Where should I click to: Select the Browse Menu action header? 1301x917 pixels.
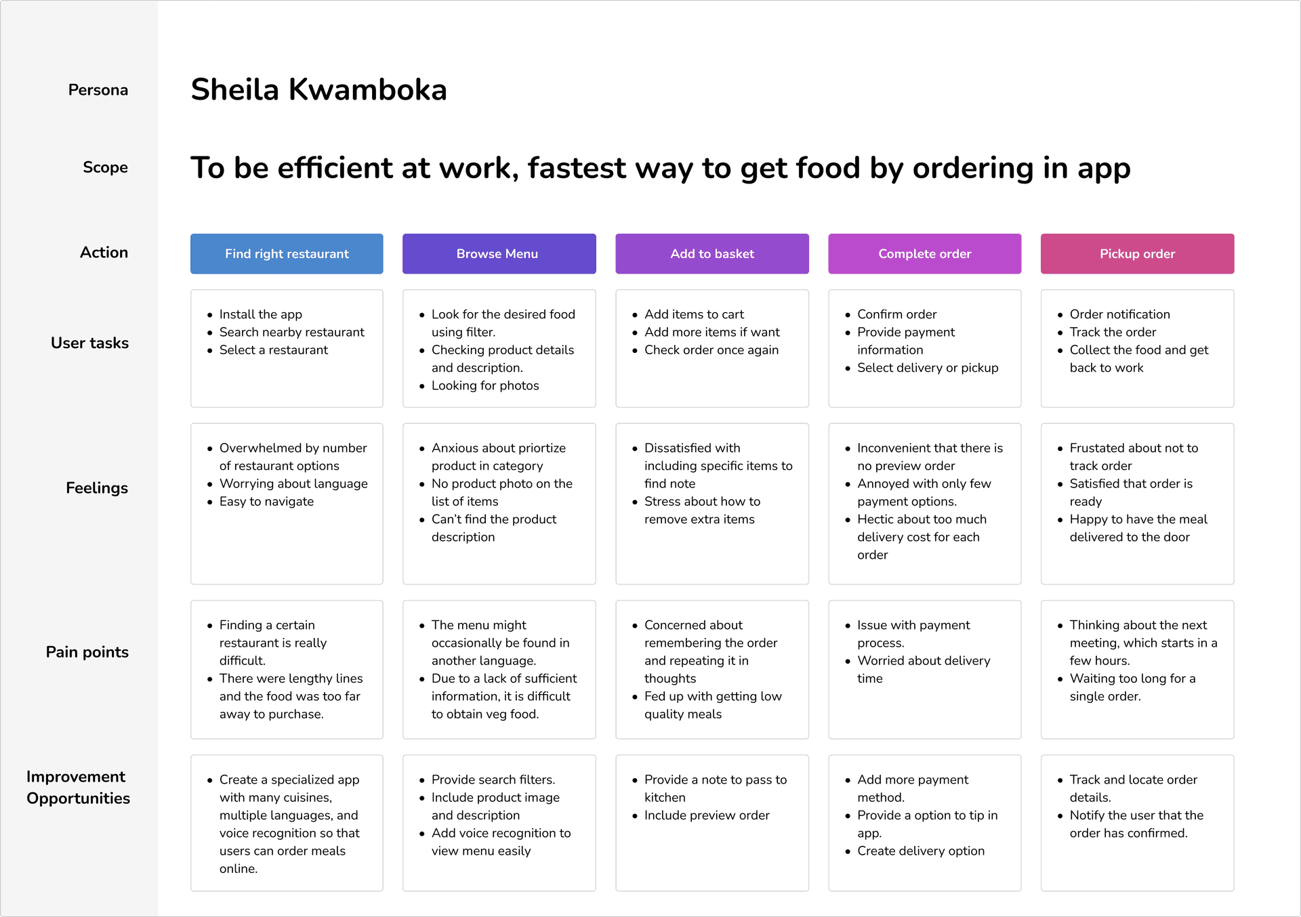(x=499, y=254)
